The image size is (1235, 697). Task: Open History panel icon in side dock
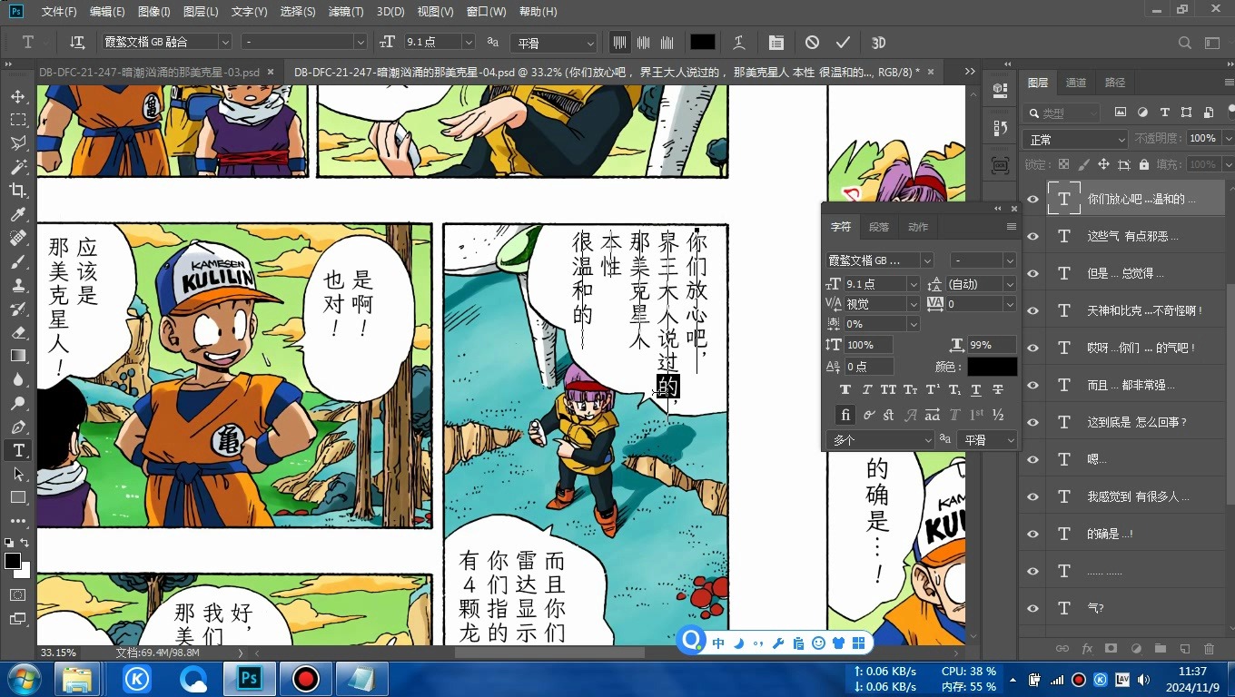(1000, 128)
